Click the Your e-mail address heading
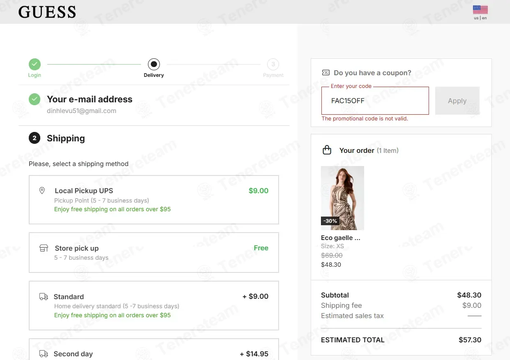This screenshot has width=510, height=360. pyautogui.click(x=90, y=99)
